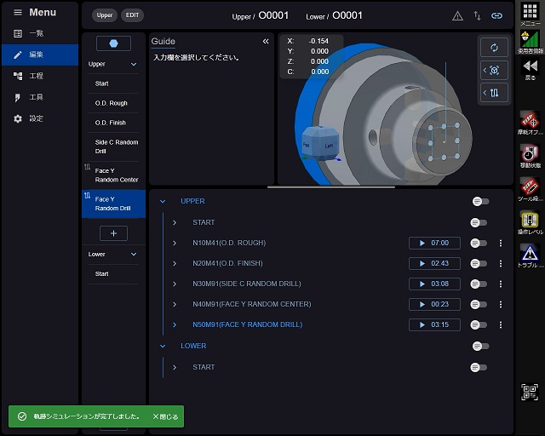Image resolution: width=545 pixels, height=436 pixels.
Task: Click the refresh simulation view icon
Action: click(x=494, y=48)
